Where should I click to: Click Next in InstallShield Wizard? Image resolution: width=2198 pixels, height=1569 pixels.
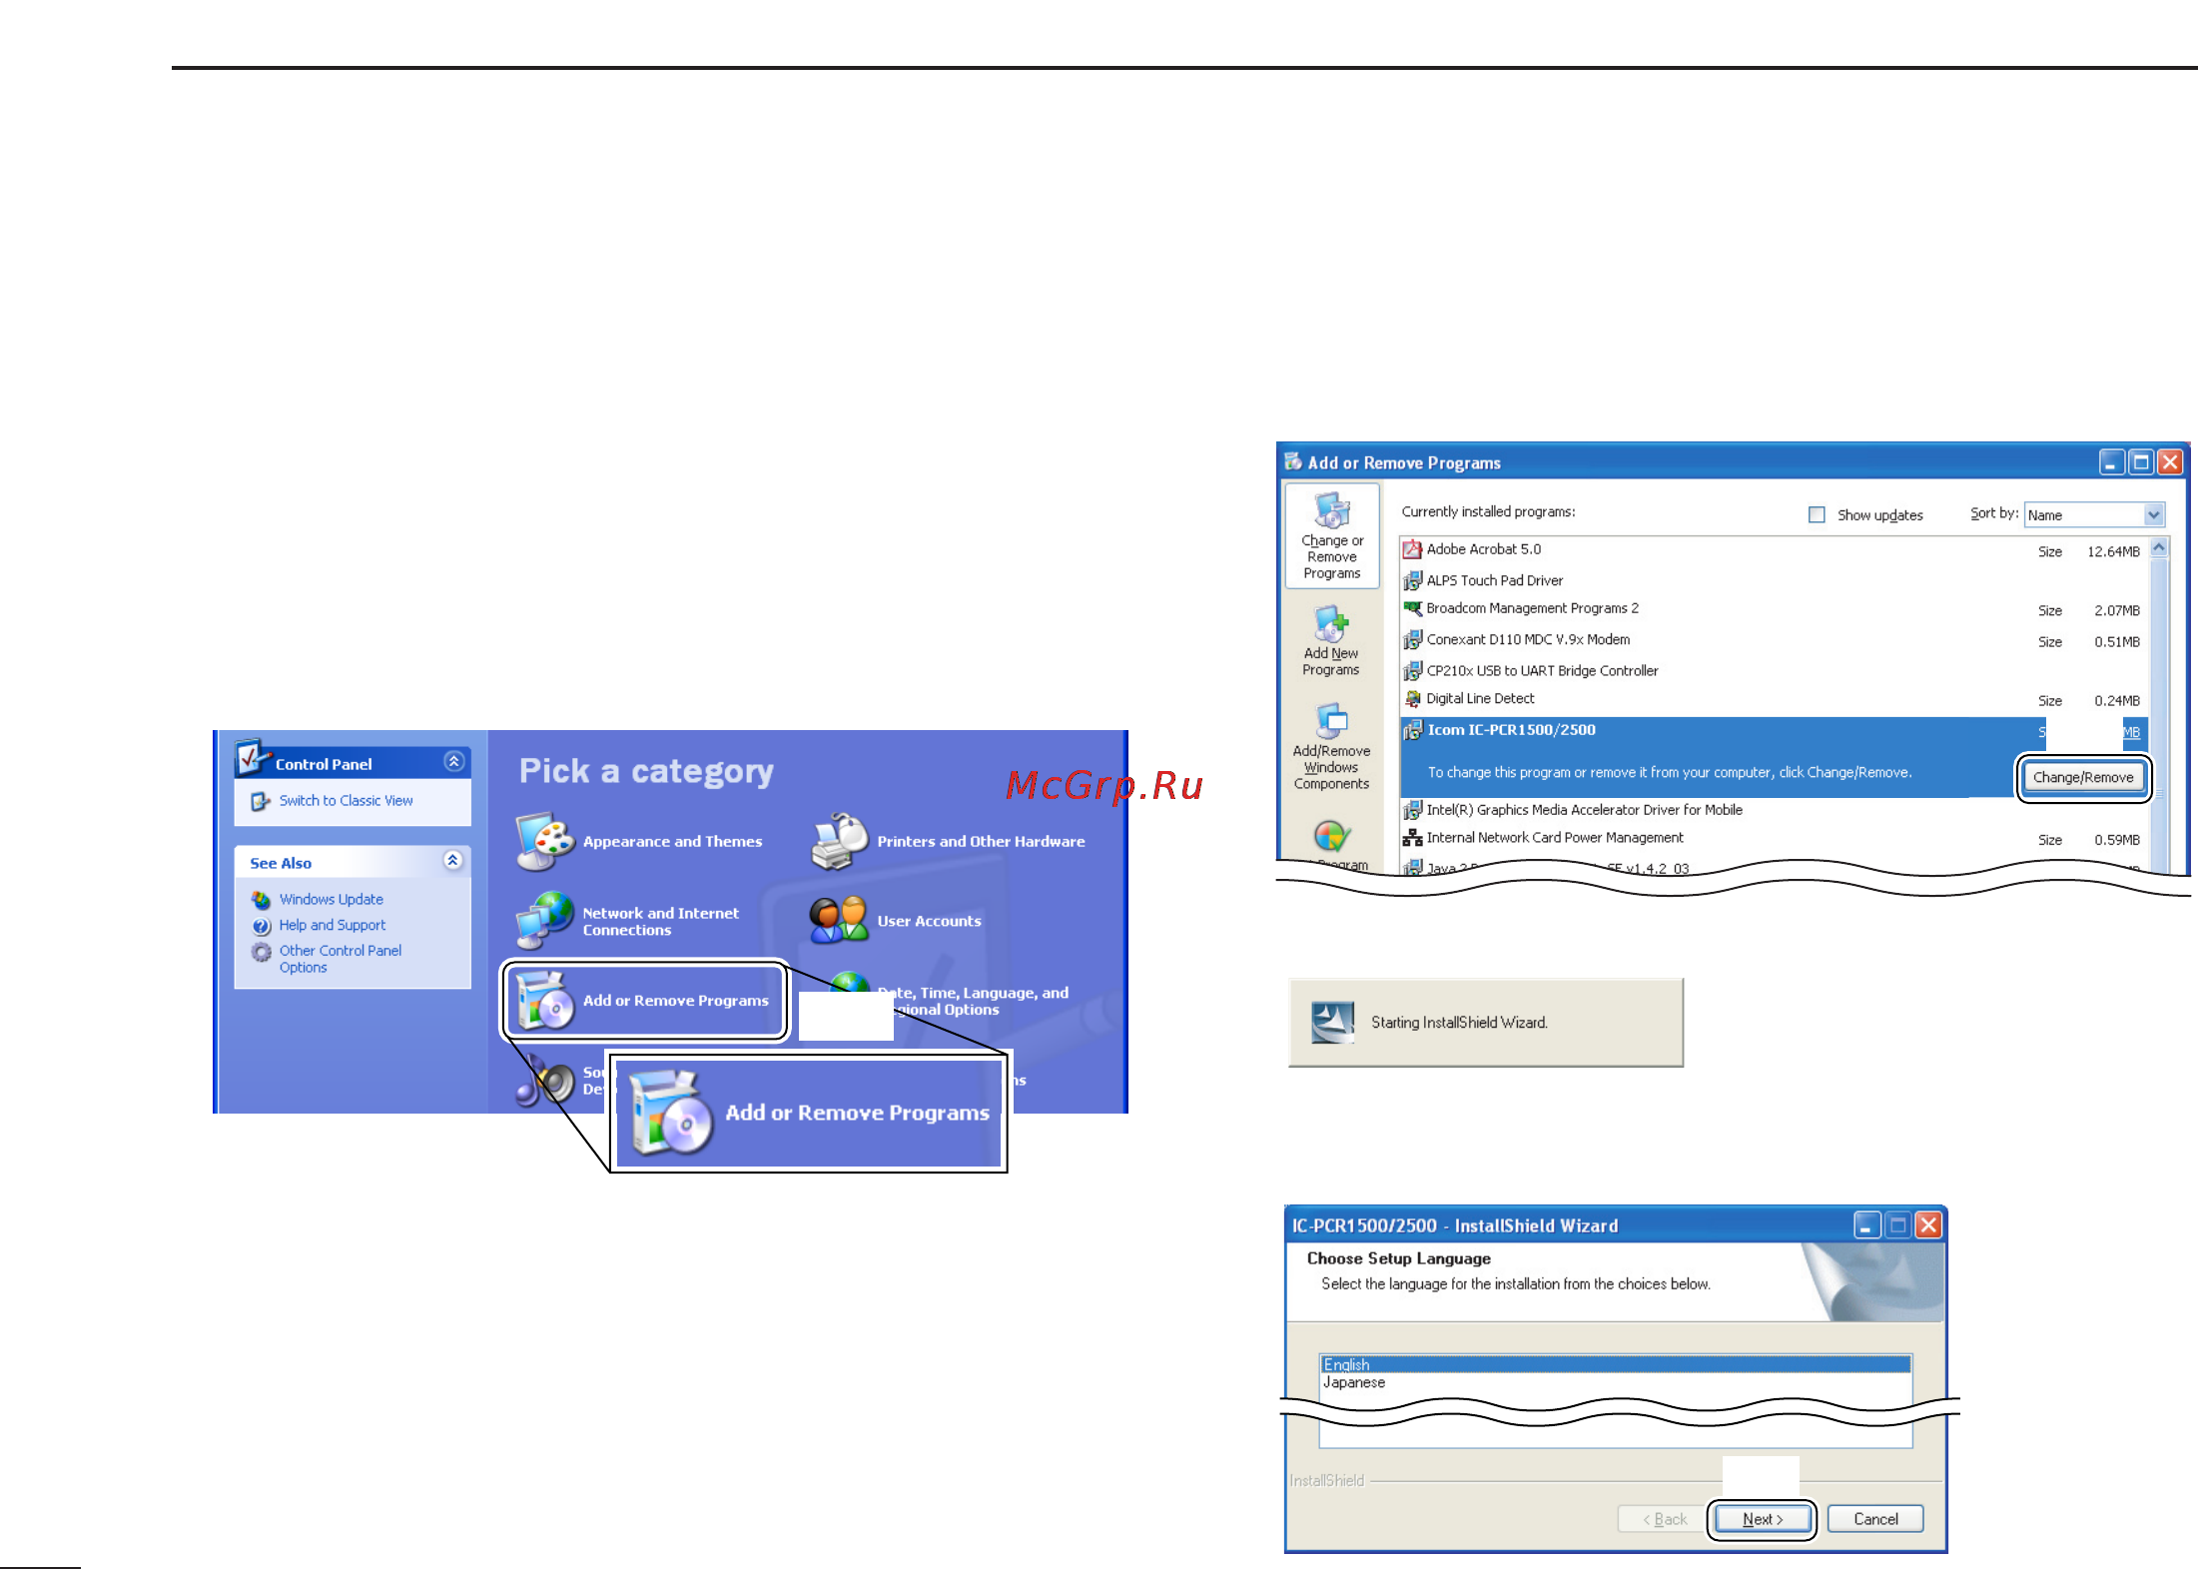coord(1762,1519)
